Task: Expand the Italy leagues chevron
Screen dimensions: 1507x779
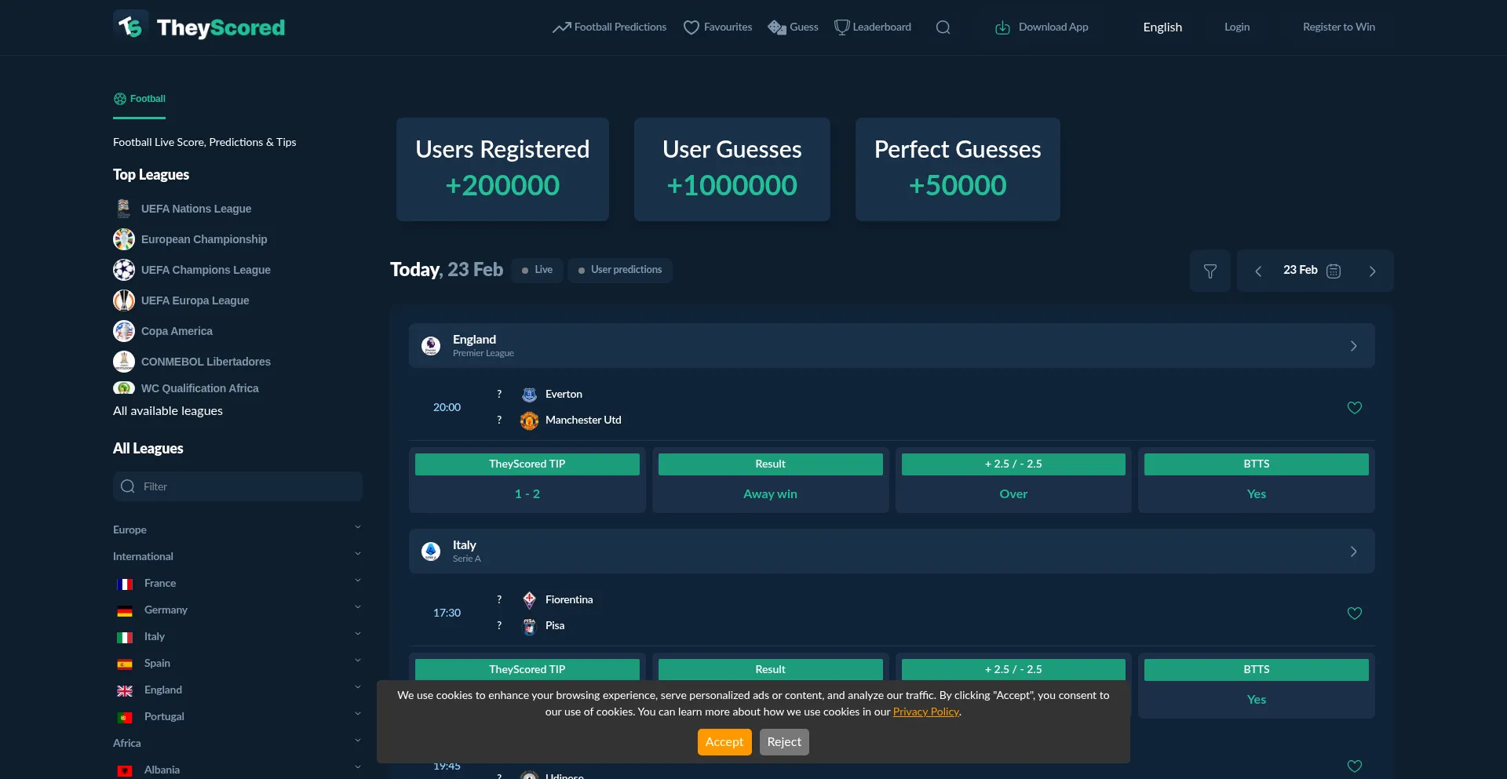Action: pos(358,634)
